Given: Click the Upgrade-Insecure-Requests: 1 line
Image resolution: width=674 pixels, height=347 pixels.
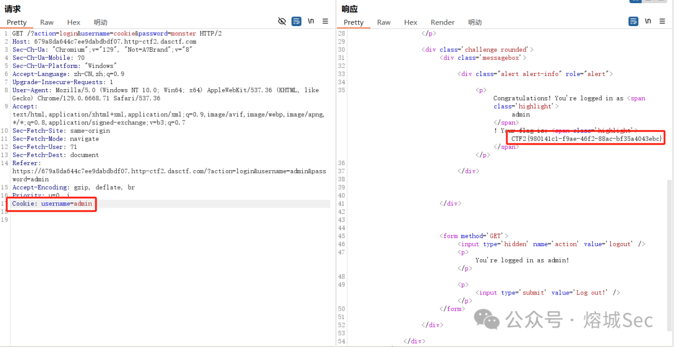Looking at the screenshot, I should [63, 82].
